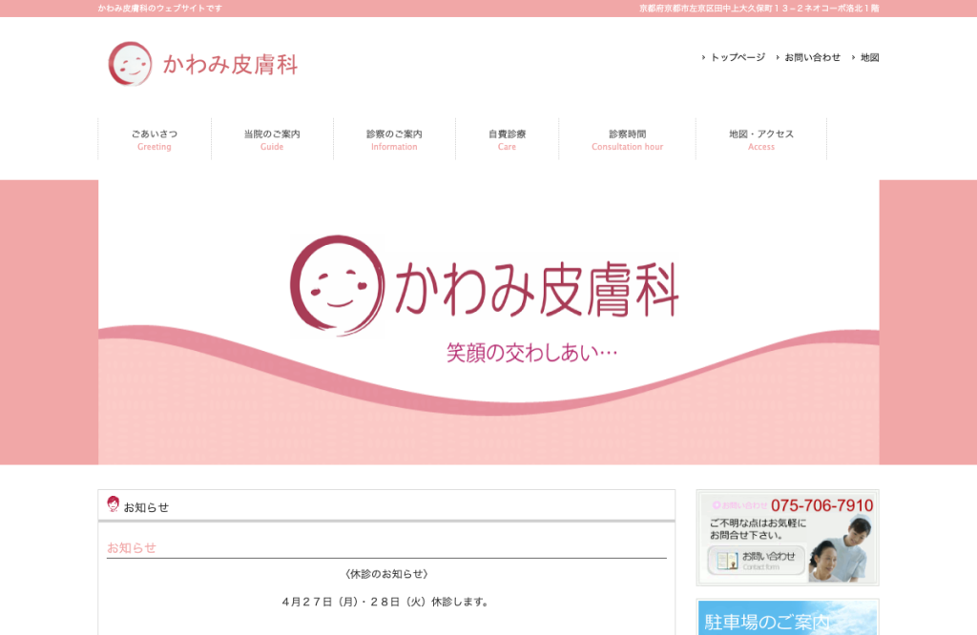Open the 診察のご案内 Information menu
977x635 pixels.
[394, 139]
